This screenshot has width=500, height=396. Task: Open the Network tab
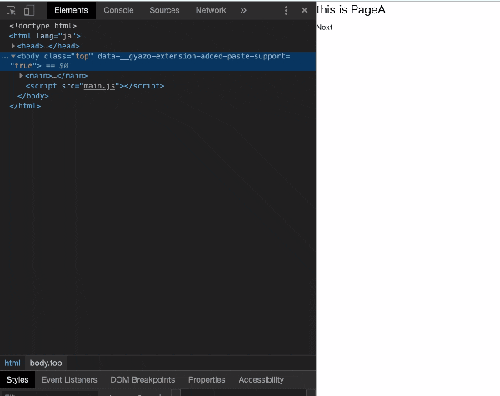(211, 10)
